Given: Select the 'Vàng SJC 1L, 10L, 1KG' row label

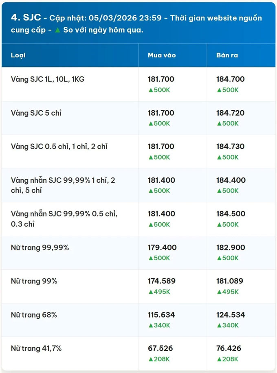Looking at the screenshot, I should (x=48, y=79).
